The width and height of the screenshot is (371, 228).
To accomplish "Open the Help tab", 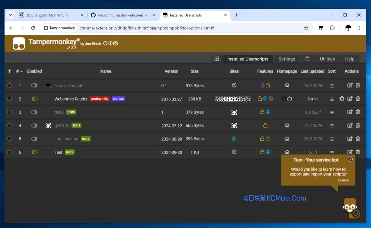I will pos(350,59).
